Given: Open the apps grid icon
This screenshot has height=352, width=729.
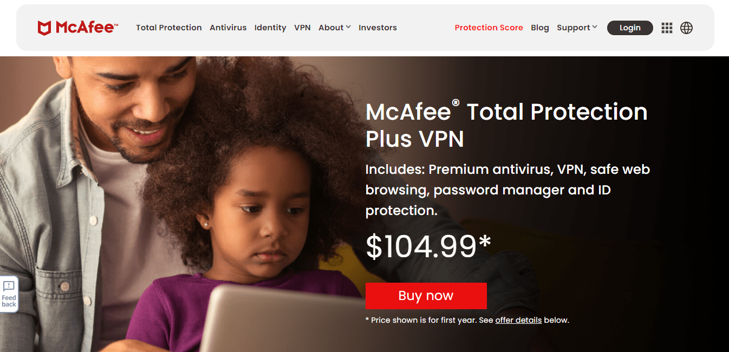Looking at the screenshot, I should (x=667, y=28).
